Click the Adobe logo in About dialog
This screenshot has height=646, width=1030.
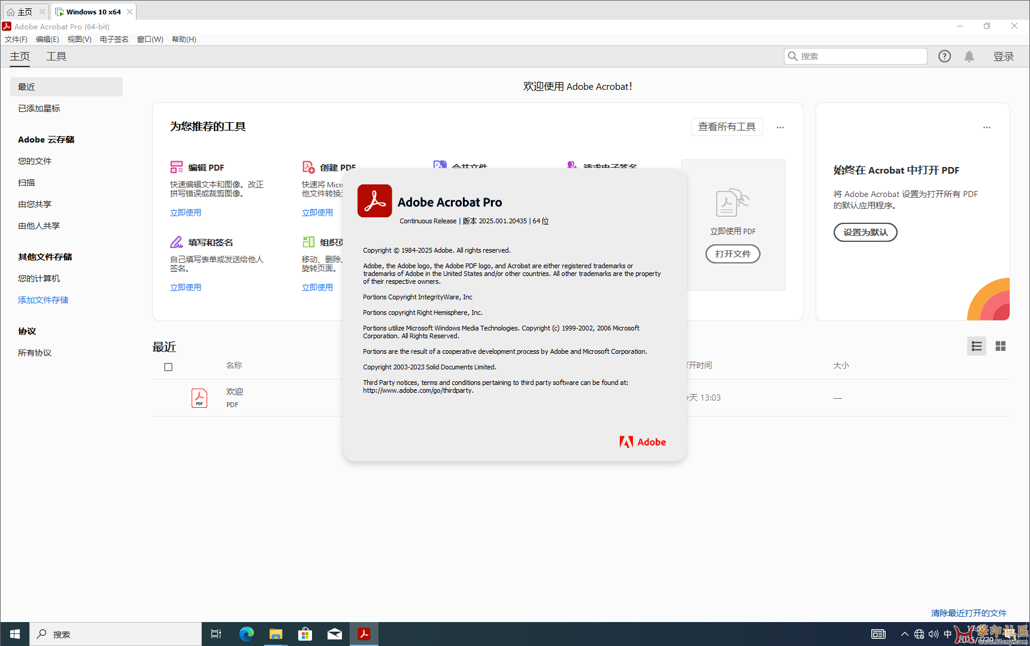pyautogui.click(x=643, y=442)
